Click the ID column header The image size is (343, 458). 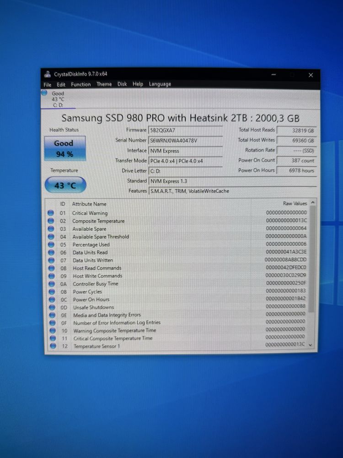(x=62, y=204)
